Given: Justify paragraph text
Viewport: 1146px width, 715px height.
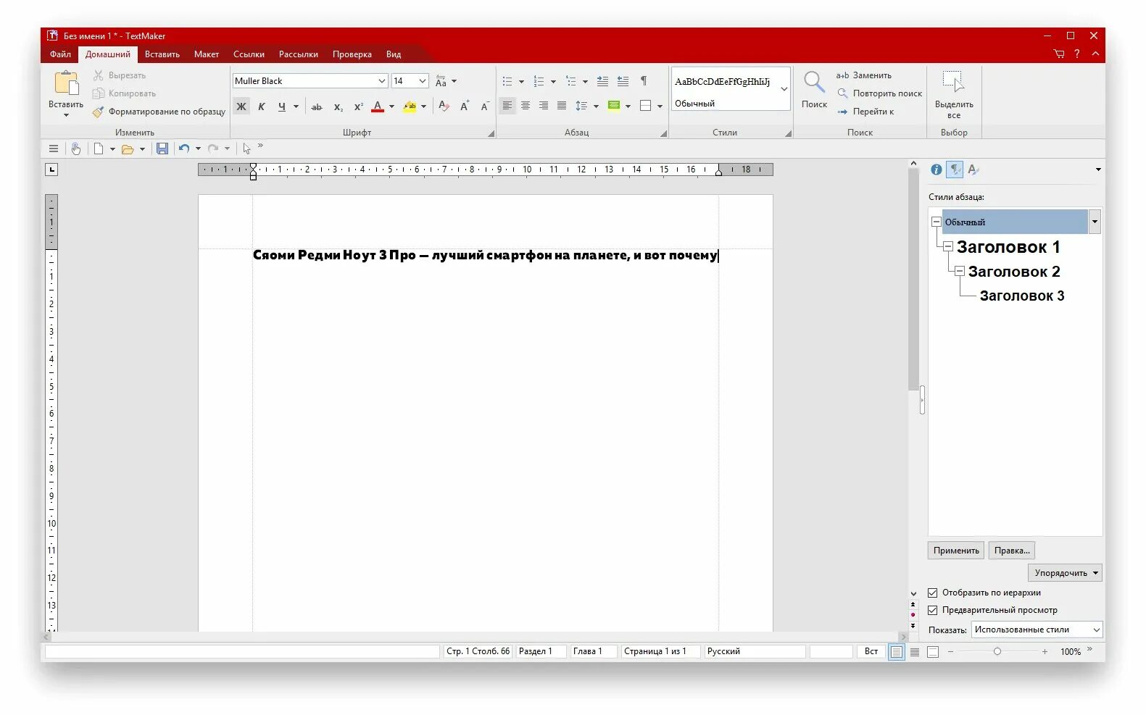Looking at the screenshot, I should [x=562, y=106].
